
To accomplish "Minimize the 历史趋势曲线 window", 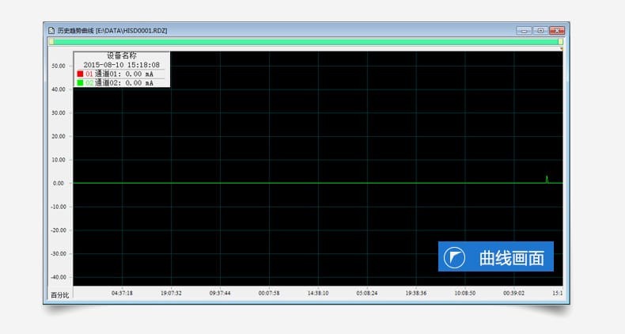I will tap(524, 30).
